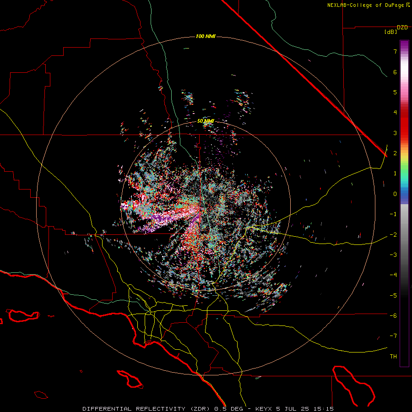412x412 pixels.
Task: Click the 100 NMI range ring label
Action: coord(206,36)
